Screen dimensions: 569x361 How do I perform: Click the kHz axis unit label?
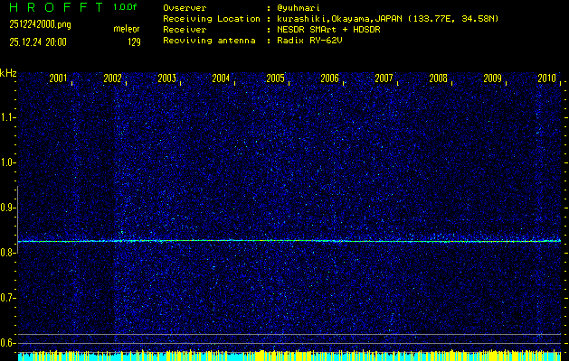8,73
